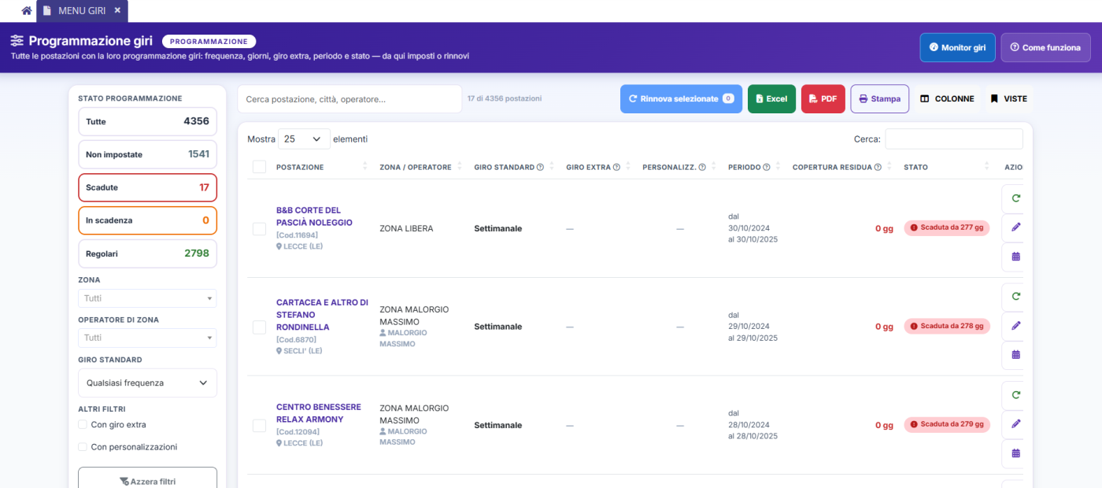Filter by Regolari 2798
This screenshot has height=488, width=1102.
click(x=147, y=253)
